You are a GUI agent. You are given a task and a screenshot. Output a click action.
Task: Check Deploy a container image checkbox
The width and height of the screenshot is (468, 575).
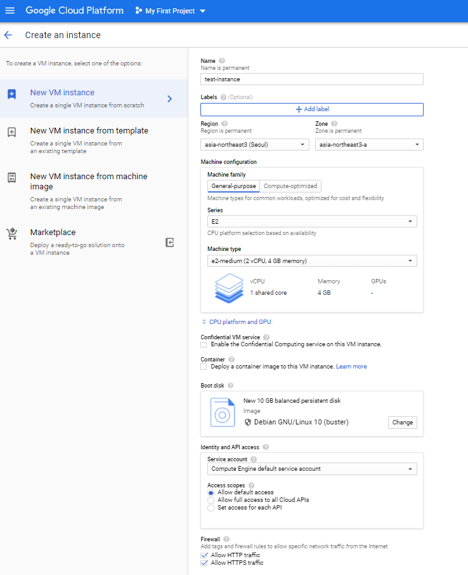(204, 367)
